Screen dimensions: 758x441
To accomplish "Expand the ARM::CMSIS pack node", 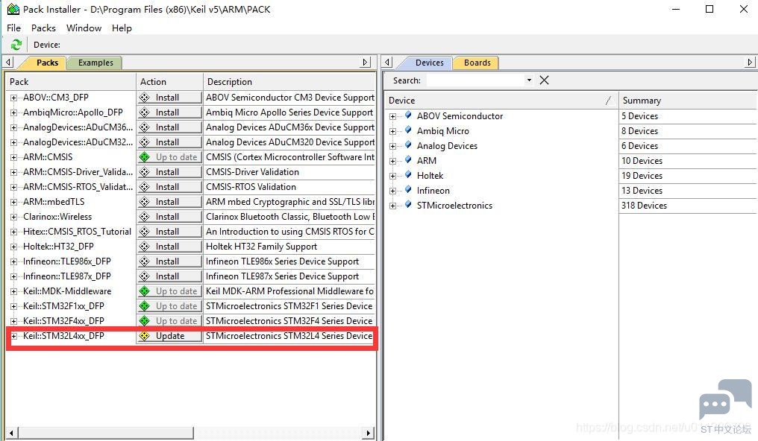I will click(x=13, y=157).
